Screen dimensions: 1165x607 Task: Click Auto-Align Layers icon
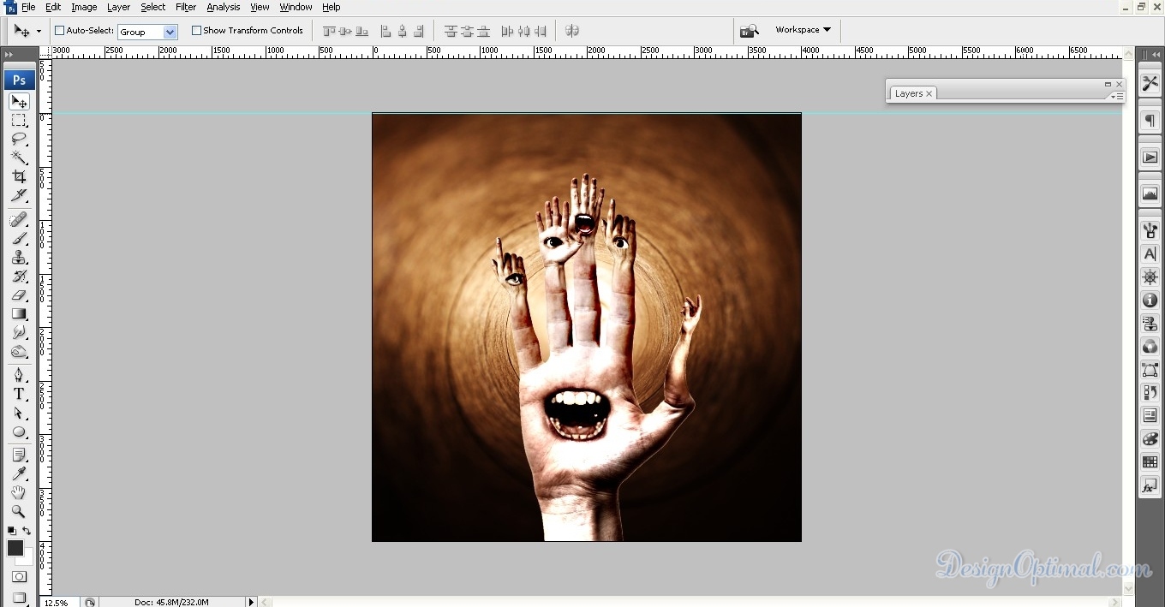(x=572, y=31)
